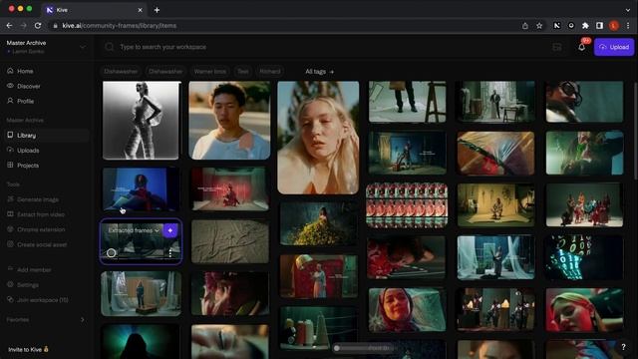Filter by the Richard tag

point(270,71)
